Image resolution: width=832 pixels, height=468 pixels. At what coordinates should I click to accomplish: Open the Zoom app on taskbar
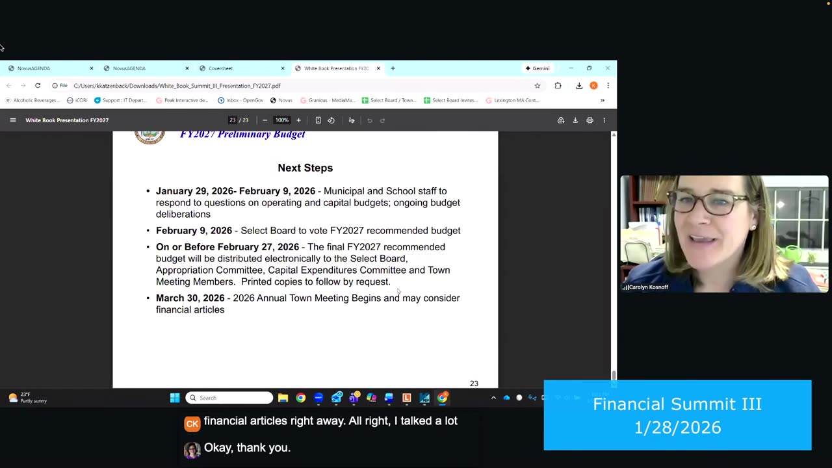coord(318,398)
